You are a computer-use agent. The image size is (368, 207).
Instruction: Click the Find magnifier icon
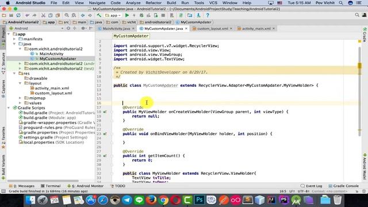tap(67, 16)
